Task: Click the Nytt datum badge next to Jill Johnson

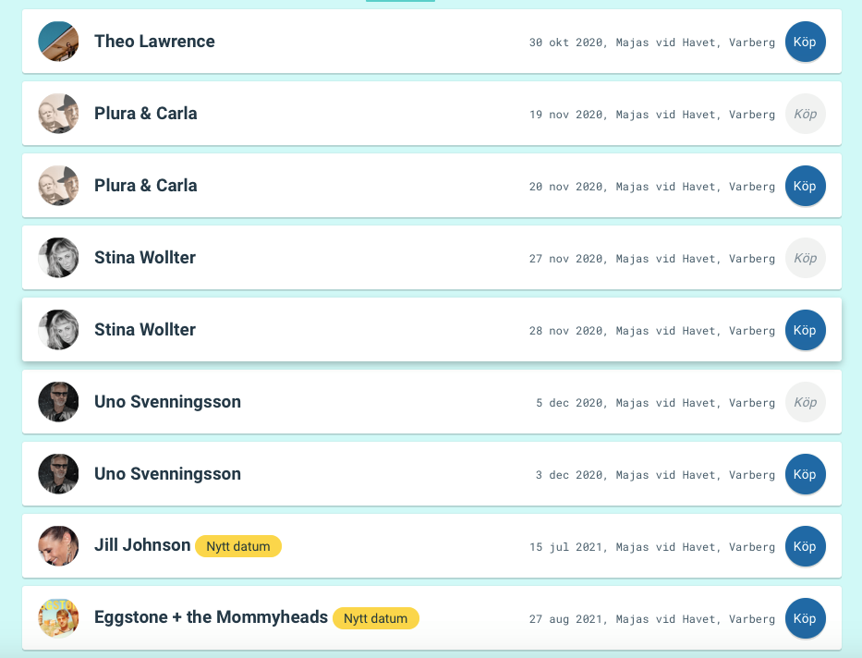Action: pyautogui.click(x=238, y=546)
